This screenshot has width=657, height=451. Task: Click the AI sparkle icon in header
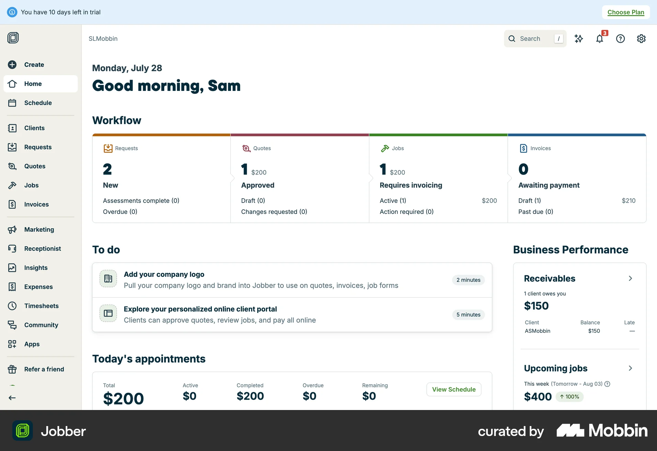(x=579, y=39)
